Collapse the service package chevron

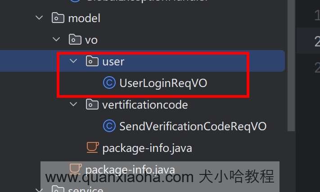point(39,190)
